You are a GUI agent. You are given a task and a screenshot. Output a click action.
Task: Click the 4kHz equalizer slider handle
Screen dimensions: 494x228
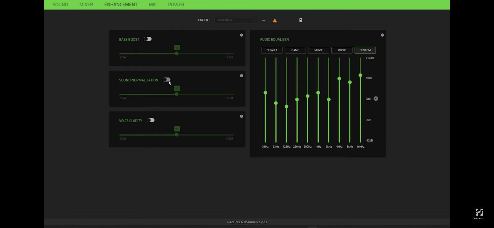339,79
